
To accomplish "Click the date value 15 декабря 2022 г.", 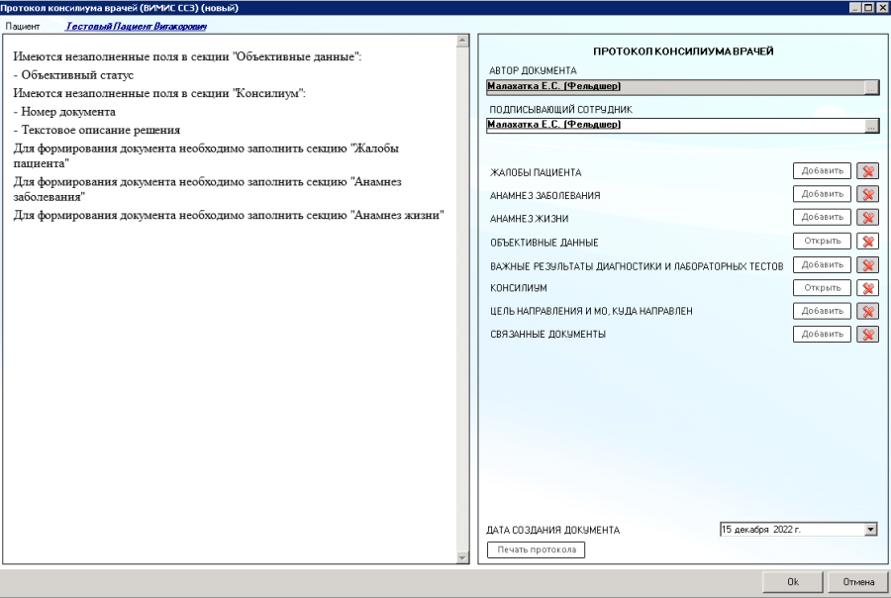I will pyautogui.click(x=761, y=530).
